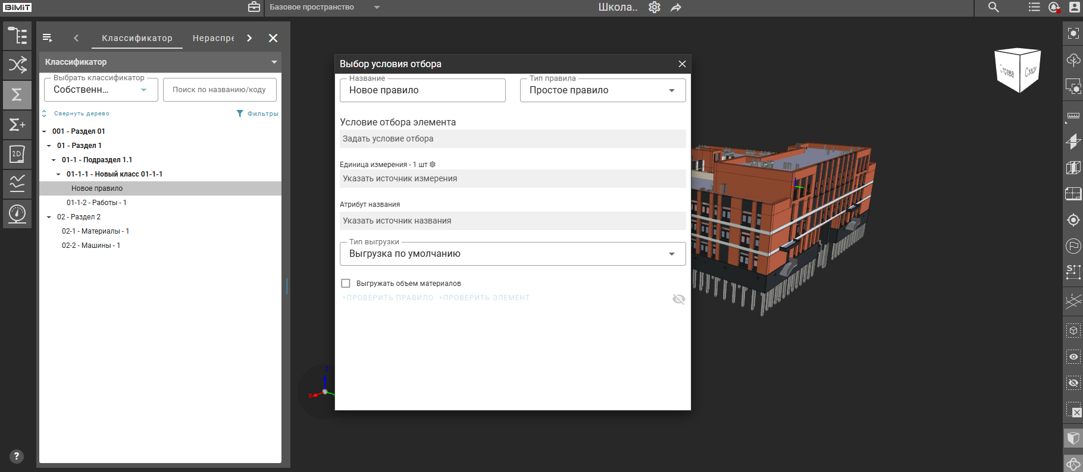Open the 2D drawings sidebar icon

pos(17,155)
